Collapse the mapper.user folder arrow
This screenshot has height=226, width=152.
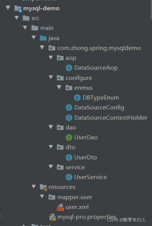click(x=42, y=196)
